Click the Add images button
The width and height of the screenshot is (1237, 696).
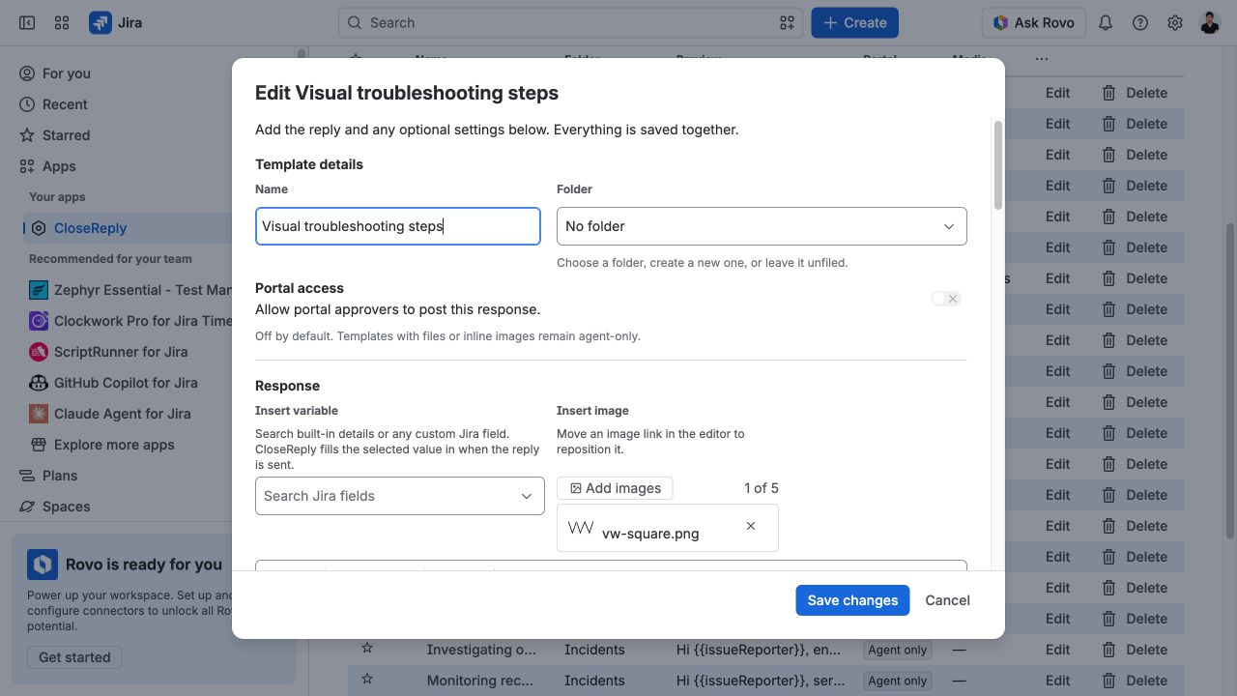[615, 488]
